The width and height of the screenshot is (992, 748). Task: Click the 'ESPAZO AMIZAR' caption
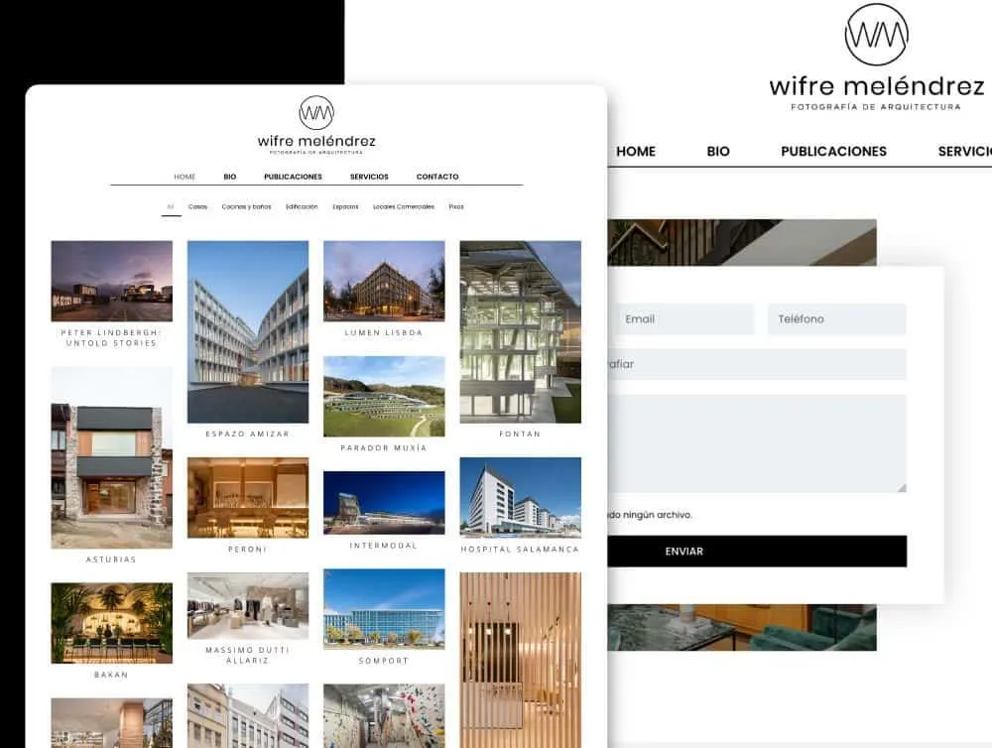coord(247,435)
